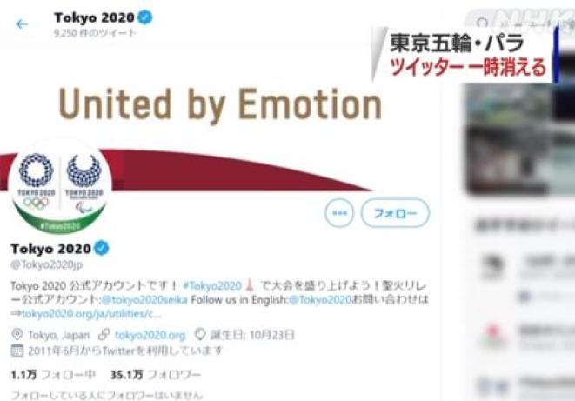Screen dimensions: 575x401
Task: Open the @Tokyo2020 English account link
Action: (x=320, y=300)
